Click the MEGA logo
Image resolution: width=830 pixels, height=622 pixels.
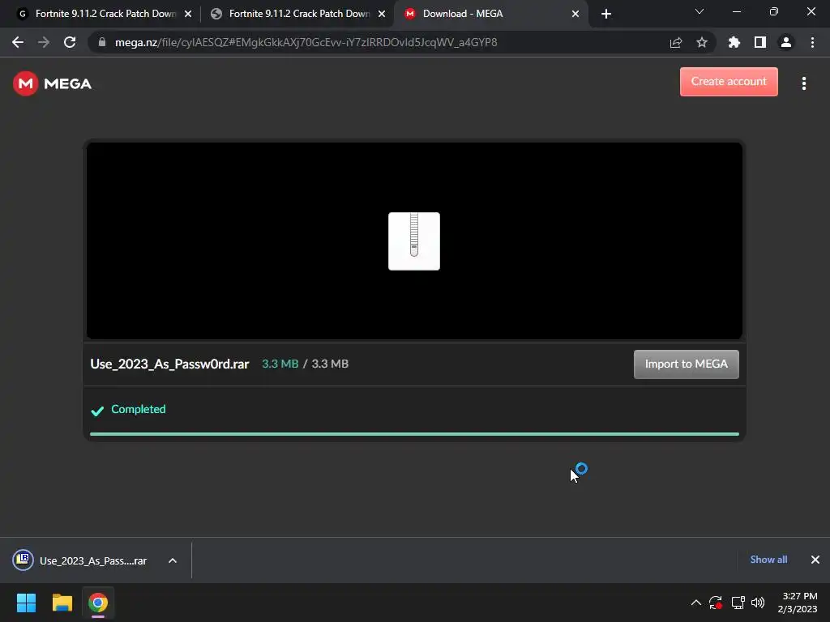point(53,83)
